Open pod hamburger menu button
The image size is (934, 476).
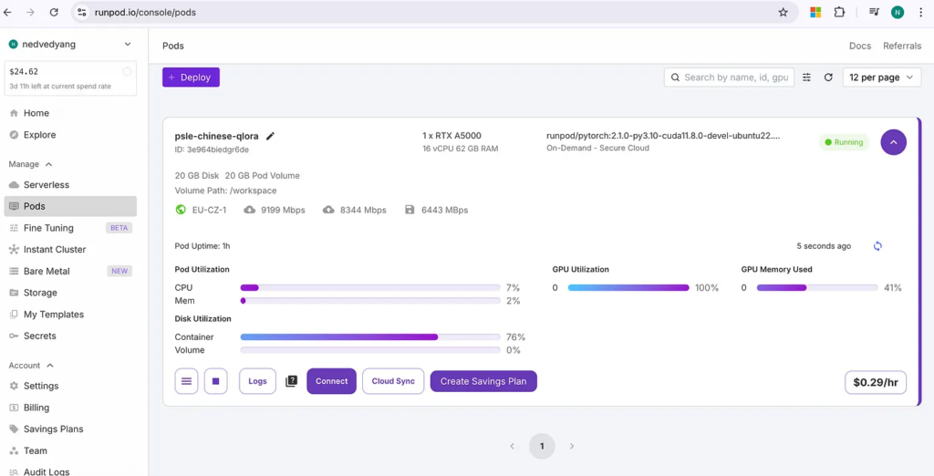pyautogui.click(x=186, y=381)
